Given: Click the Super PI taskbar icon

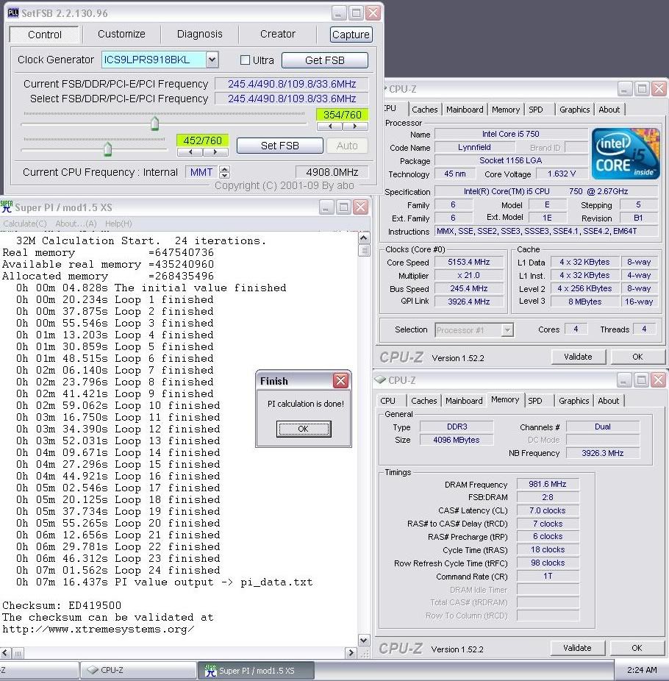Looking at the screenshot, I should pos(210,670).
